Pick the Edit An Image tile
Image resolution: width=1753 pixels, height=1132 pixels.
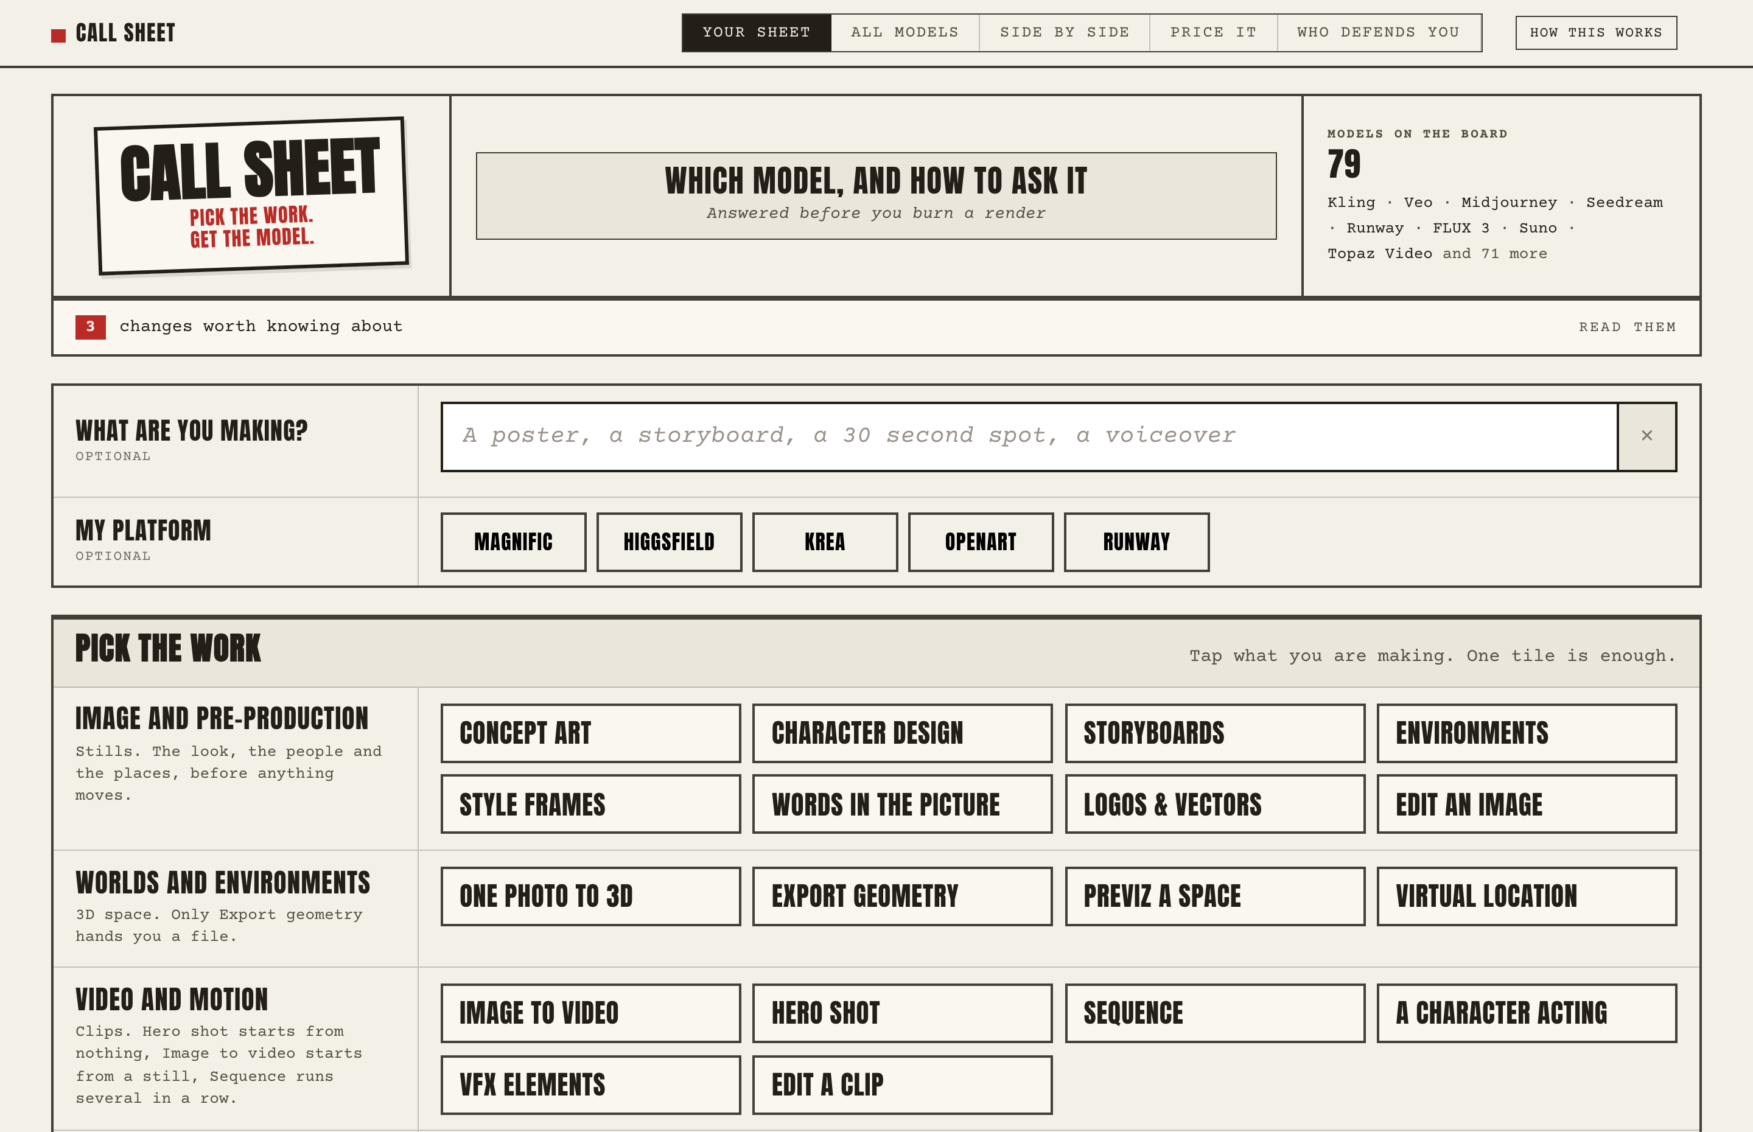1526,804
